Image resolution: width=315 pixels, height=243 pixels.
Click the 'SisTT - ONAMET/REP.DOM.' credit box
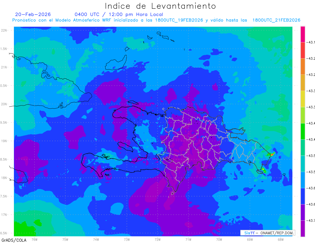pyautogui.click(x=268, y=233)
